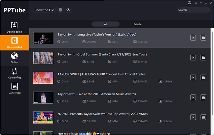The width and height of the screenshot is (214, 135).
Task: Click the Cruel Summer video thumbnail
Action: pyautogui.click(x=43, y=58)
